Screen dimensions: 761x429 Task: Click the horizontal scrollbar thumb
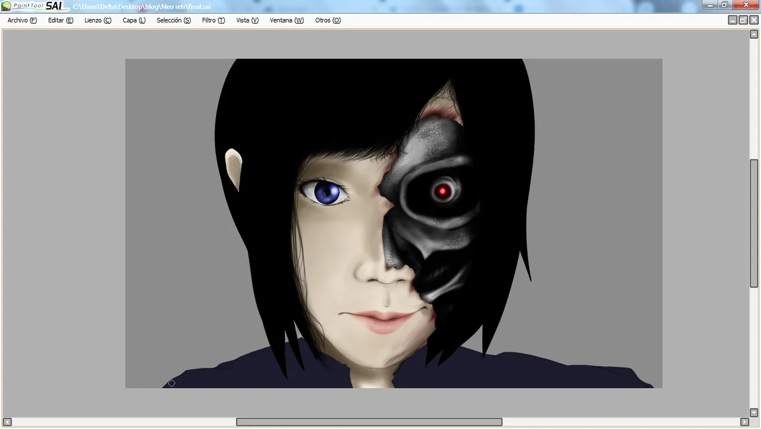coord(369,422)
